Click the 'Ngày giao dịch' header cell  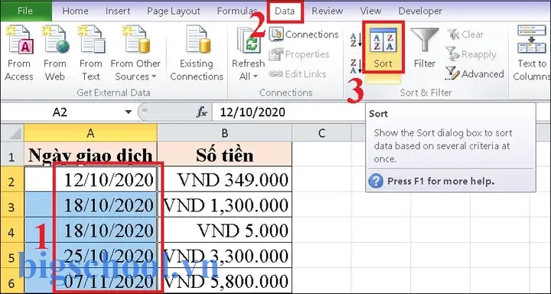click(90, 155)
